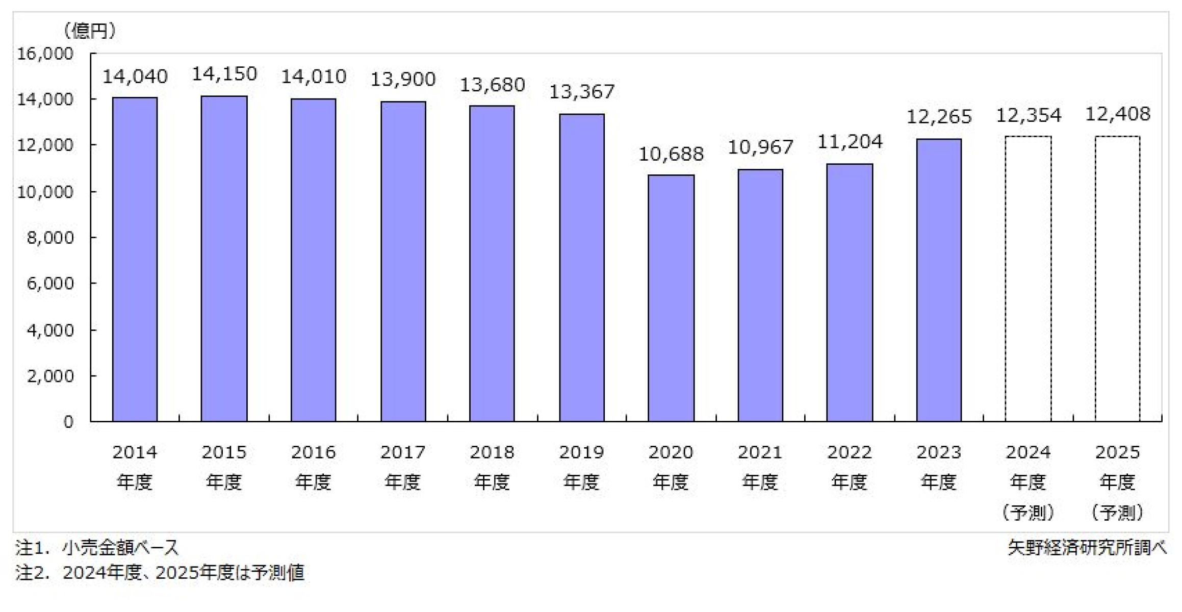Click the 2014年度 bar
The height and width of the screenshot is (612, 1182).
click(135, 259)
